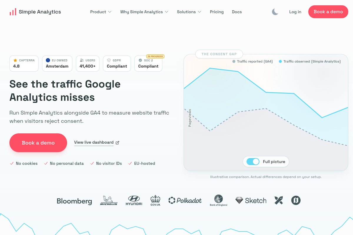Click the EU flag icon

(x=48, y=60)
